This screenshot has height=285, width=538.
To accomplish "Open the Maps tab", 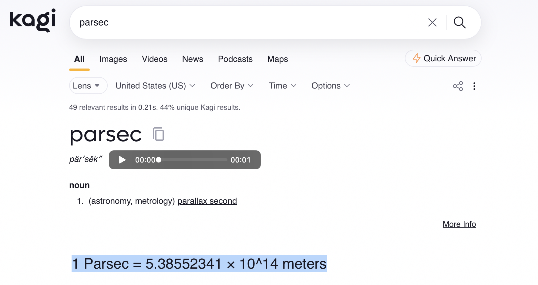I will point(277,59).
